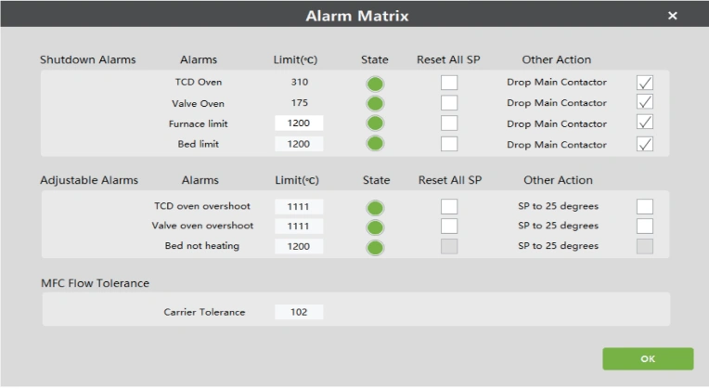This screenshot has height=389, width=709.
Task: Click the Valve Oven green state indicator
Action: click(376, 104)
